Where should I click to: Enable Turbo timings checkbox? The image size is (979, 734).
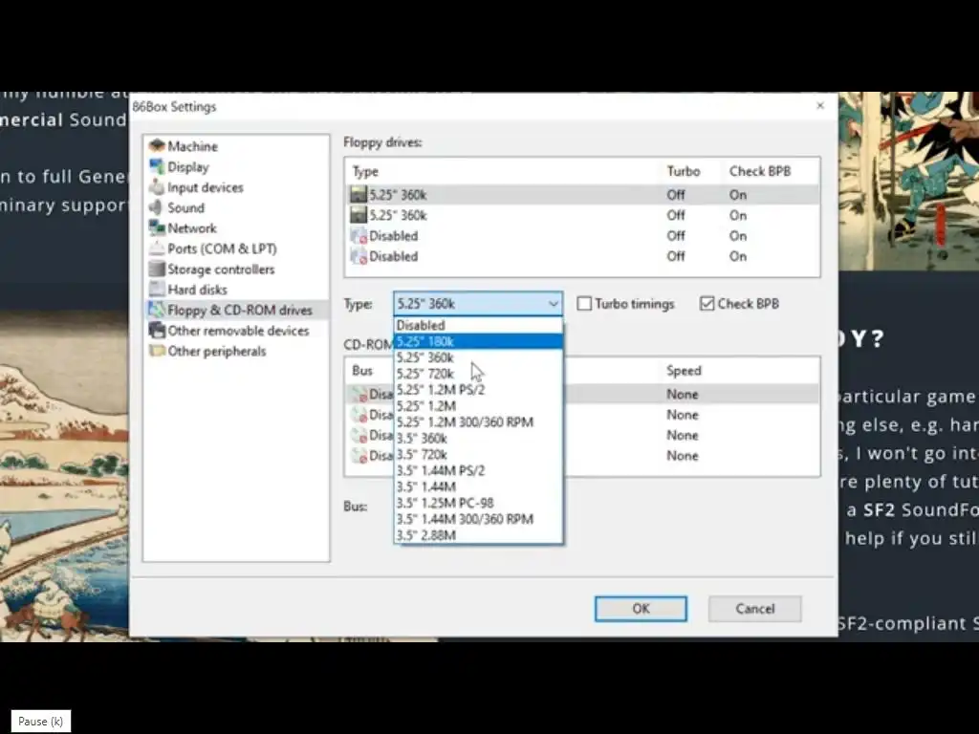584,304
